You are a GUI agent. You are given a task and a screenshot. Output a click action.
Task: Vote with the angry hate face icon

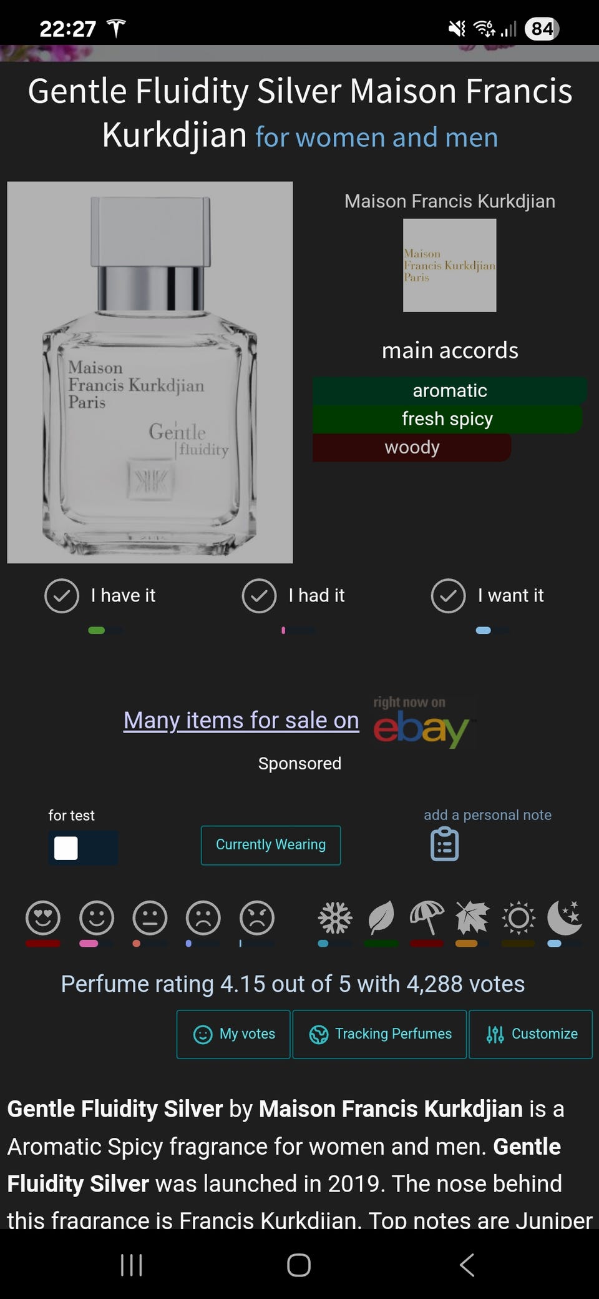click(257, 918)
